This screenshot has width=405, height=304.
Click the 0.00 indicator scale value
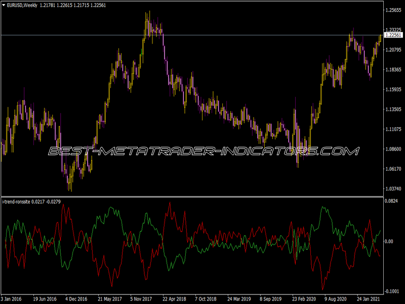[x=389, y=242]
